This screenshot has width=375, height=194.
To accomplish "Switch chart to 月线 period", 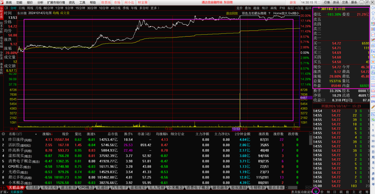I will 38,8.
